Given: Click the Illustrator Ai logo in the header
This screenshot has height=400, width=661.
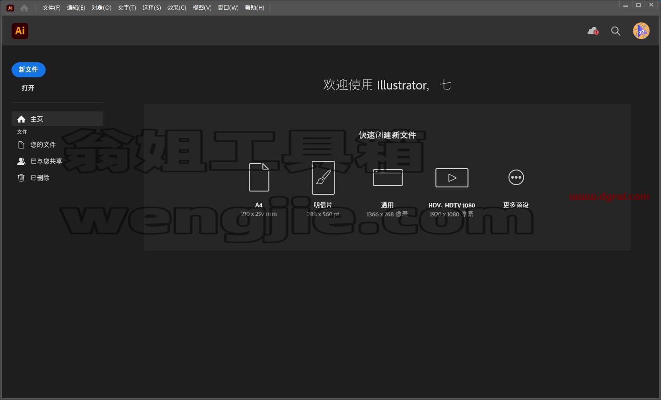Looking at the screenshot, I should click(20, 31).
